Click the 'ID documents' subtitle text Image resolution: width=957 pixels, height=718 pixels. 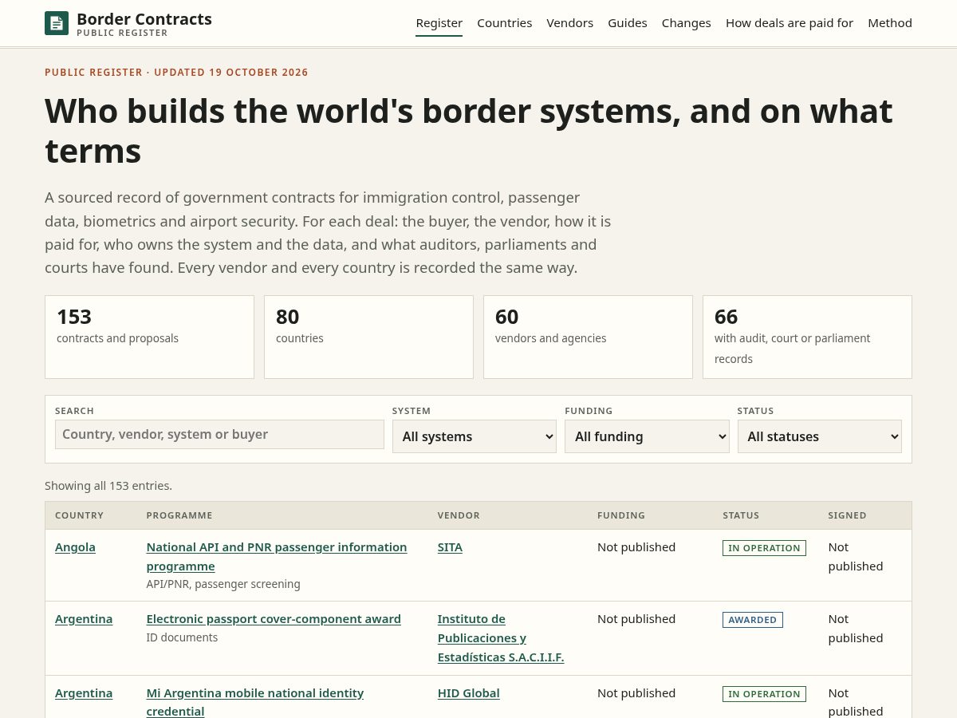182,637
